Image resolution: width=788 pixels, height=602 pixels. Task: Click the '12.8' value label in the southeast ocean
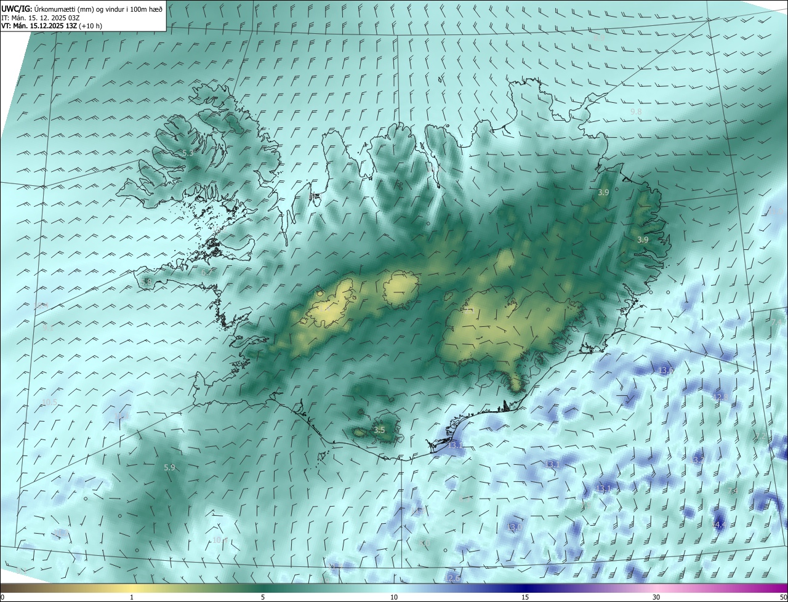click(721, 397)
